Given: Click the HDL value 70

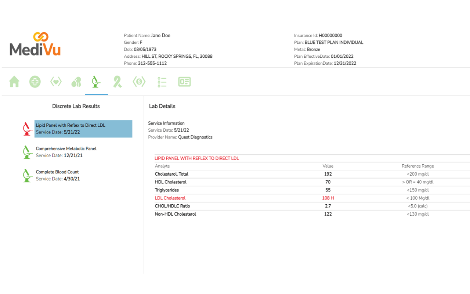Looking at the screenshot, I should pos(328,182).
